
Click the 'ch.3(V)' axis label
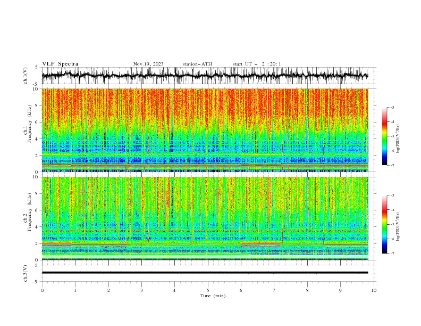(26, 273)
